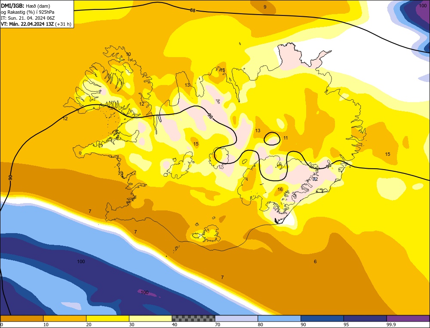This screenshot has height=328, width=430.
Task: Click the '(+31 h)' forecast offset text
Action: click(63, 24)
